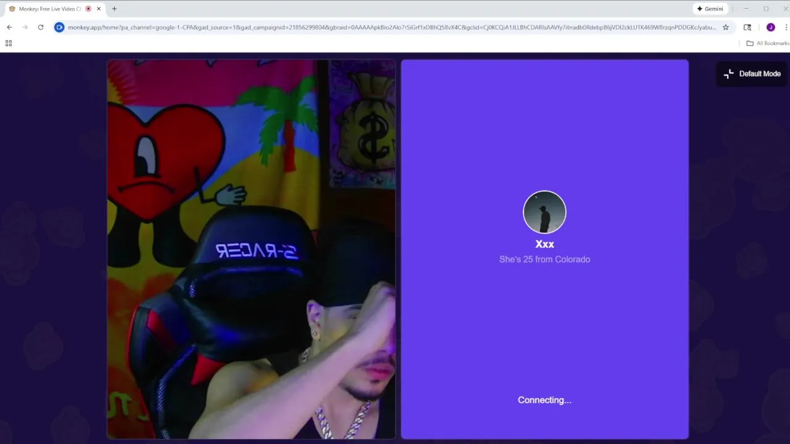This screenshot has height=444, width=790.
Task: Maximize the browser window
Action: [x=766, y=9]
